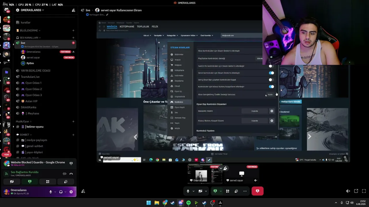Toggle camera in the stream control bar
The width and height of the screenshot is (369, 207).
[200, 191]
